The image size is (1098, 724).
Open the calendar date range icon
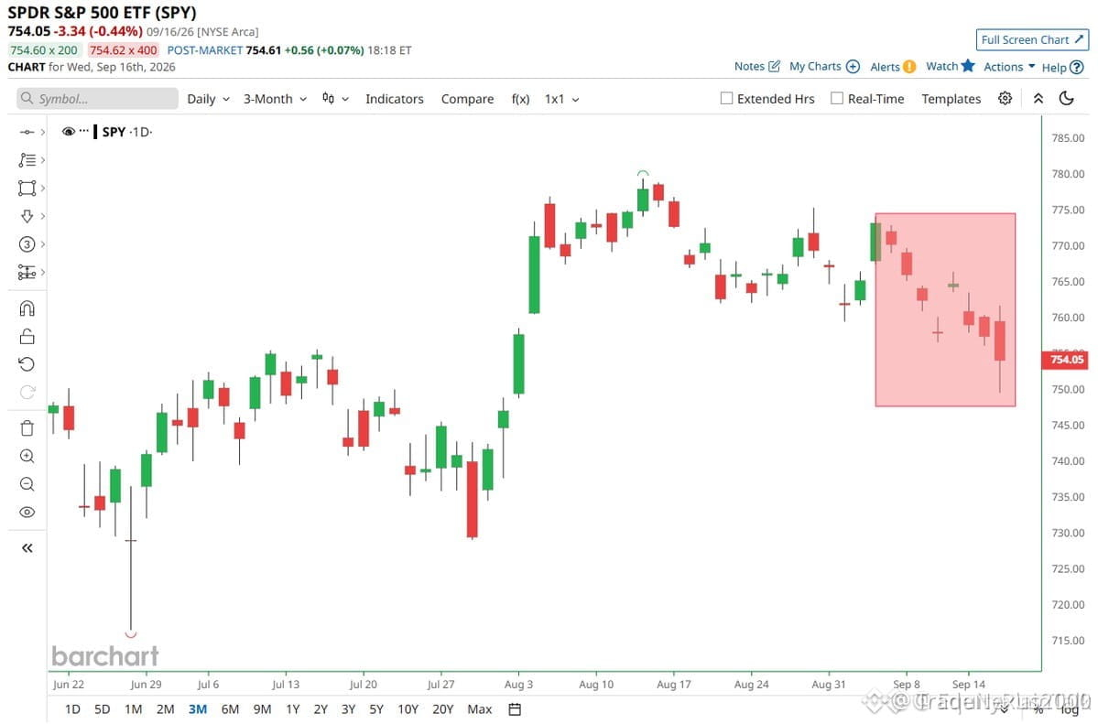[x=515, y=709]
